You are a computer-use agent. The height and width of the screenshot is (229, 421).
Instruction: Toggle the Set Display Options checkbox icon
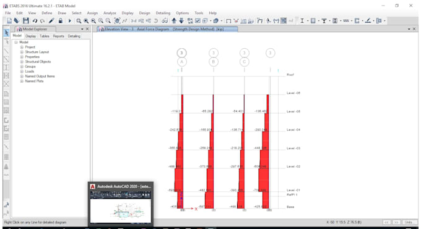pos(197,20)
